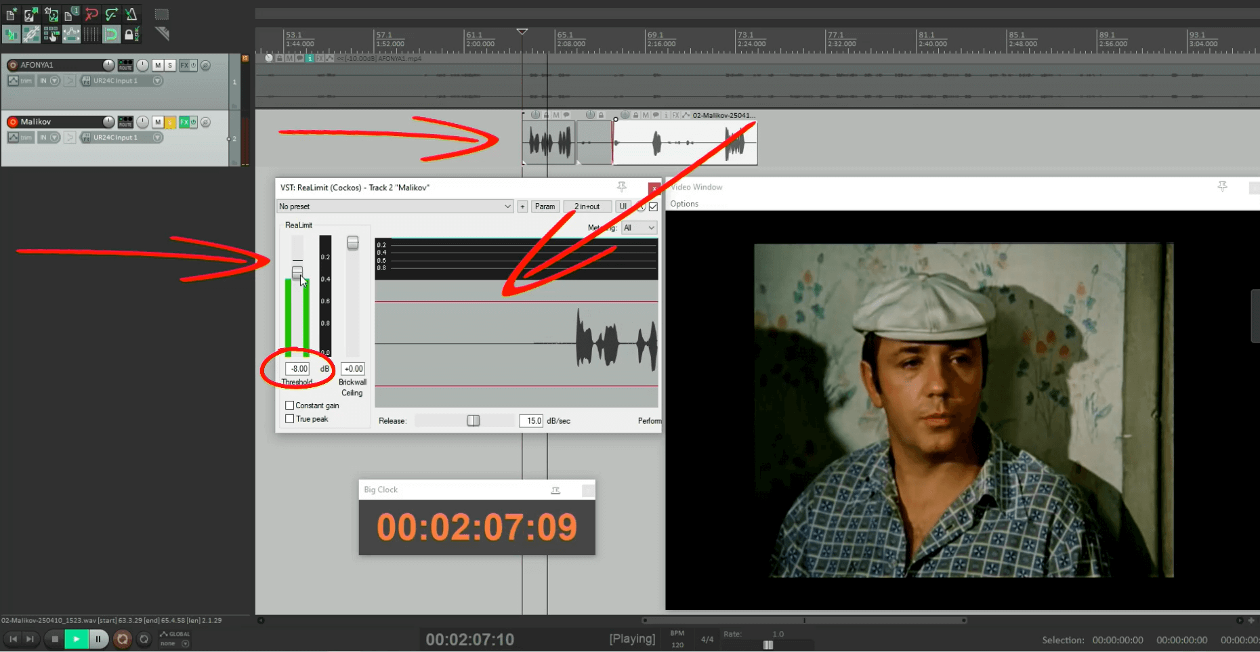1260x652 pixels.
Task: Click the Threshold fader handle
Action: pos(297,272)
